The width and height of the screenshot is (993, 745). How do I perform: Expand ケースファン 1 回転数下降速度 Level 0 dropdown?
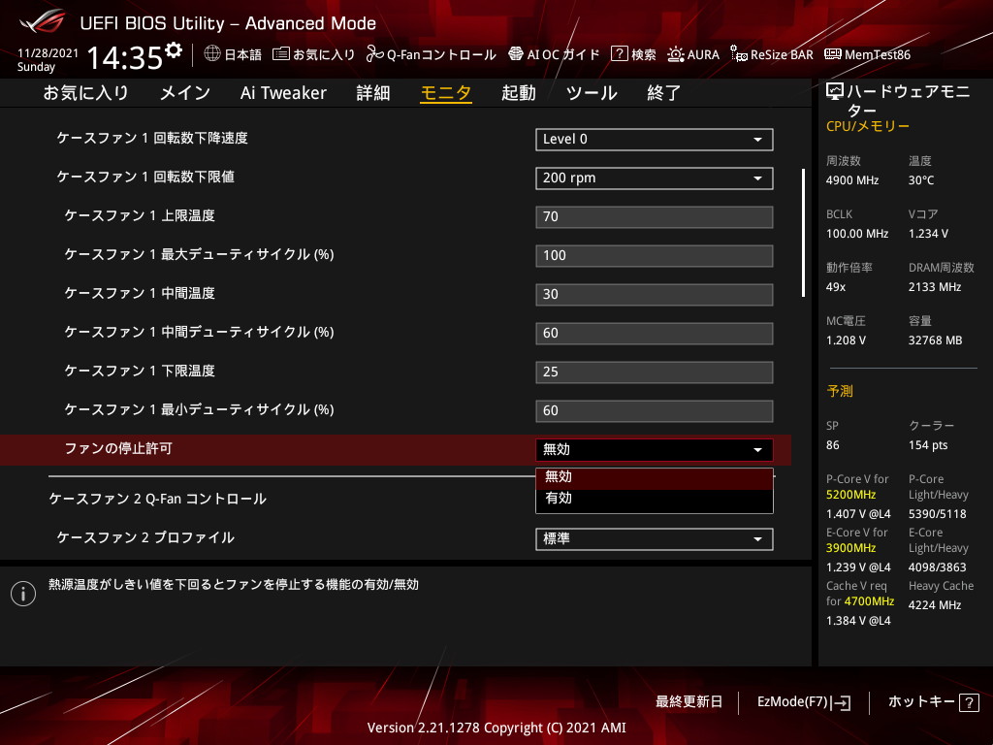click(654, 140)
